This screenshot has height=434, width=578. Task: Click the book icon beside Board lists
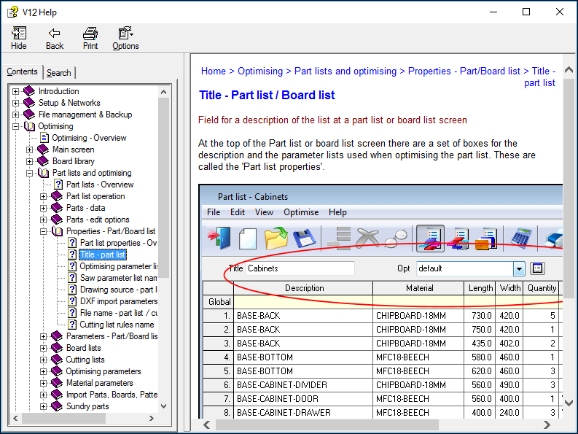point(57,348)
